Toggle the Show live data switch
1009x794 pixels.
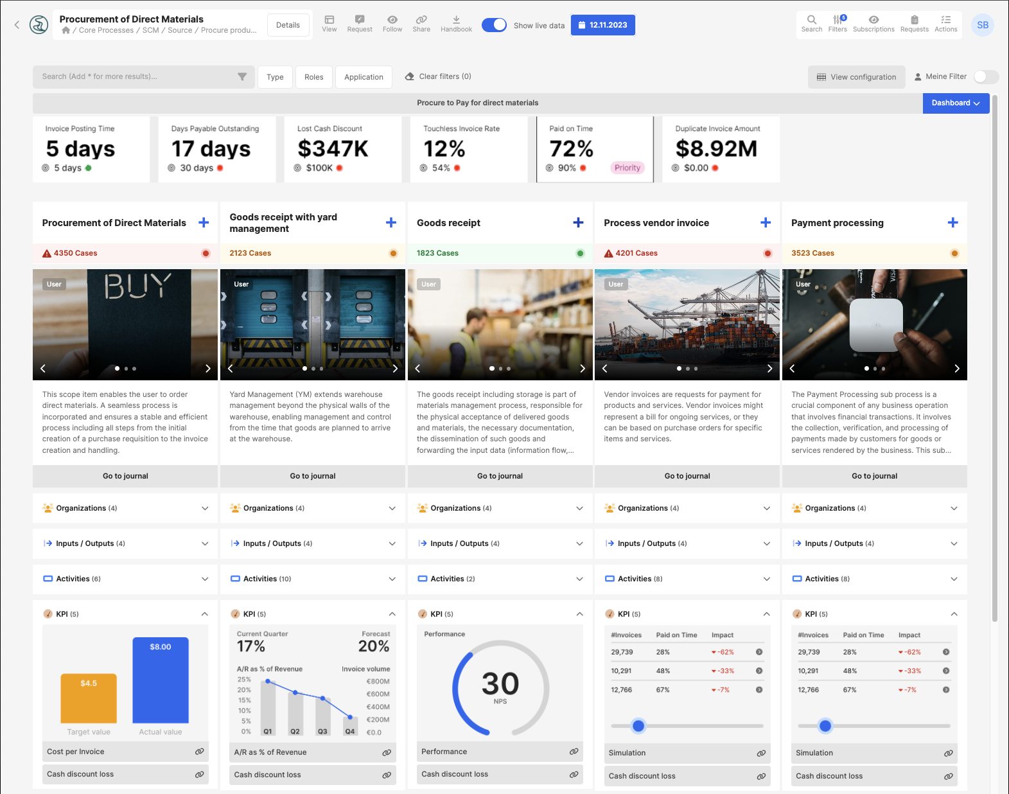[494, 25]
